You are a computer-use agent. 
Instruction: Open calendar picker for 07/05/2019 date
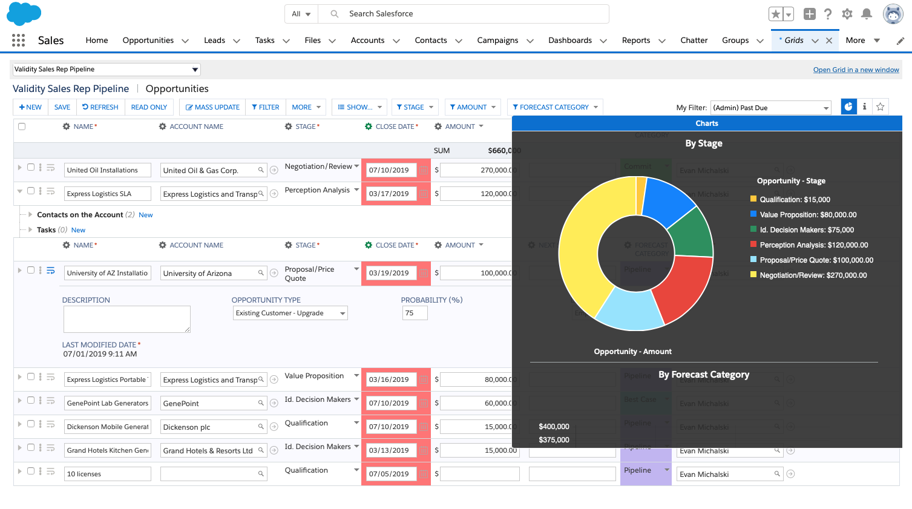click(x=424, y=475)
